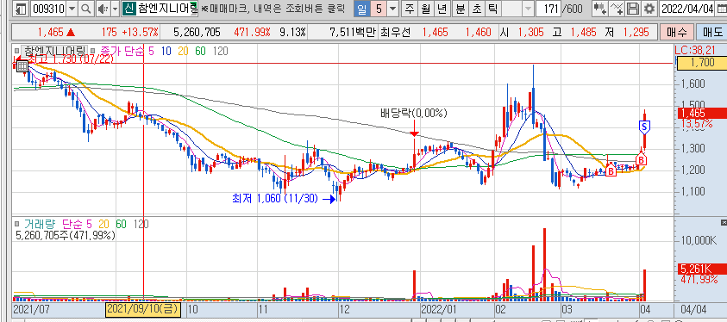Click the 20-day moving average legend label
This screenshot has width=727, height=322.
tap(183, 51)
